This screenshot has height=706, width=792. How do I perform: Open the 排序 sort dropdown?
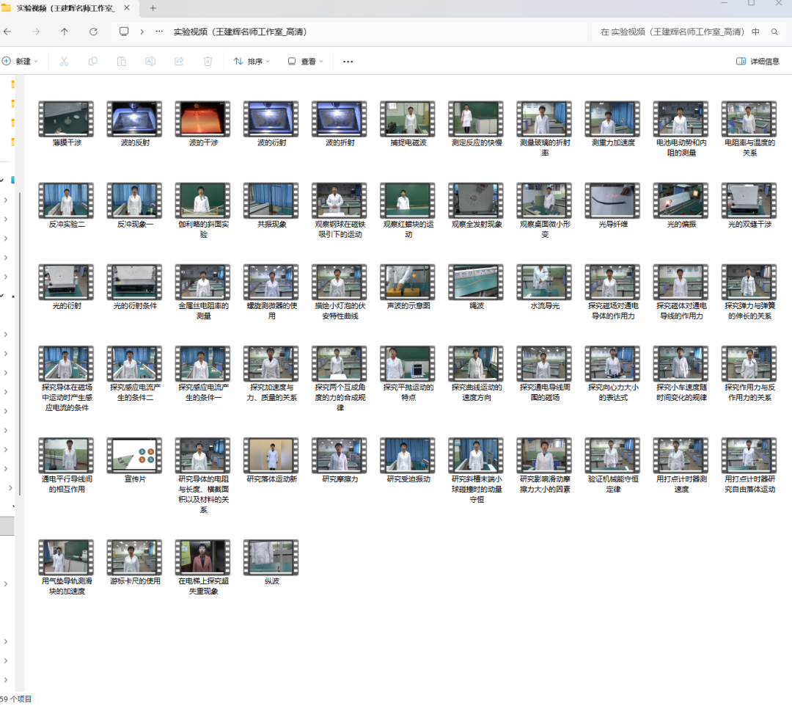point(252,62)
